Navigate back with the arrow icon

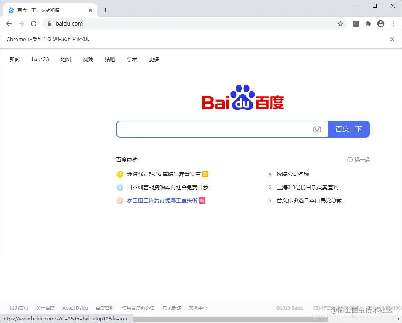click(9, 24)
